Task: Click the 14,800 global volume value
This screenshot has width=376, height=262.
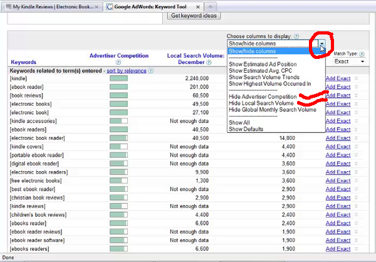Action: (x=287, y=138)
